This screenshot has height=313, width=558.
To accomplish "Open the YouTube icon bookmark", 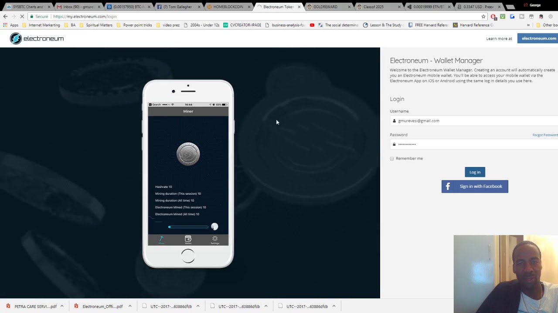I will tap(312, 25).
